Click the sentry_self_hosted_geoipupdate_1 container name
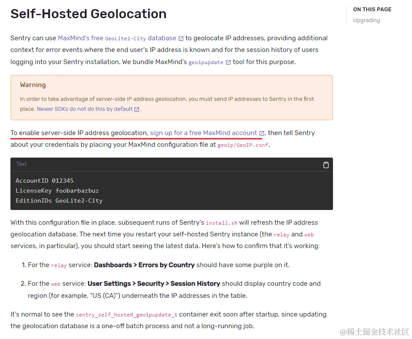 pos(126,315)
